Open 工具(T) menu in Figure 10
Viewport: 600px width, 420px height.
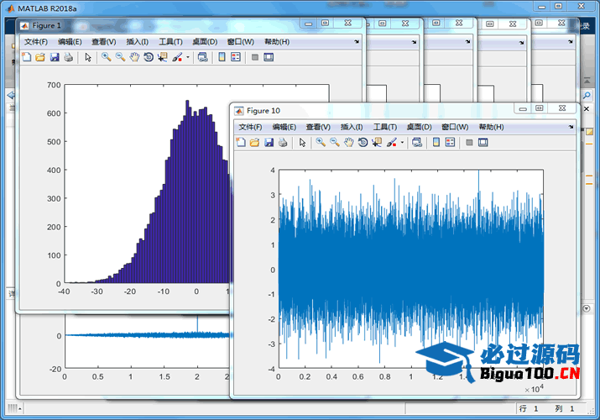[x=384, y=127]
